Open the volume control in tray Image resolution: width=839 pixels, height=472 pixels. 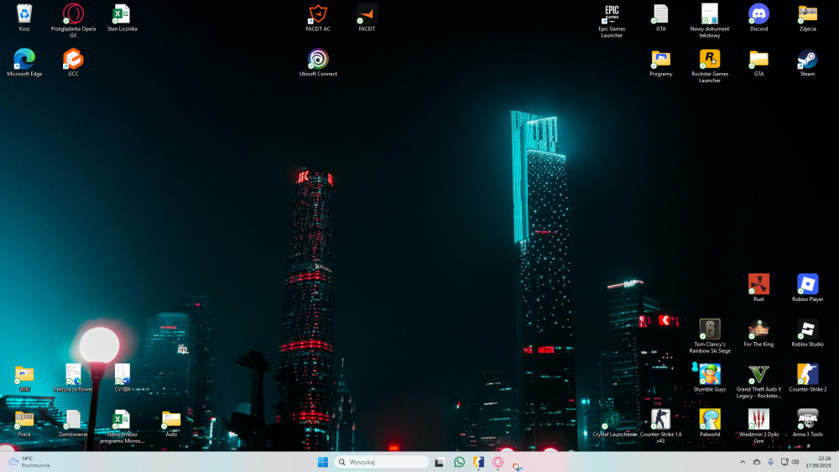(795, 463)
